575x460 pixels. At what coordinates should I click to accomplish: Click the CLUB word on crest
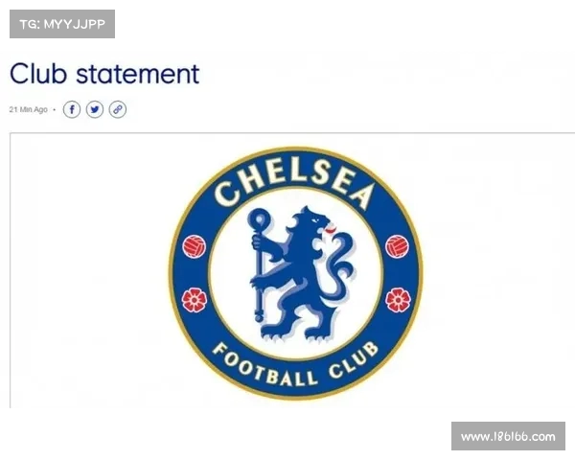tap(354, 360)
